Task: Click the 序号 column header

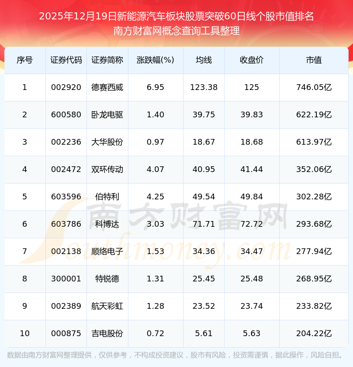Action: tap(25, 60)
